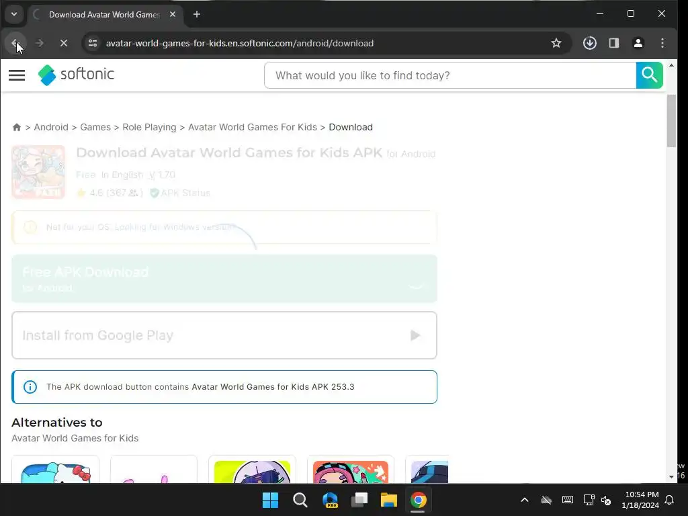Open the pink-haired girl alternative app thumbnail

coord(351,470)
